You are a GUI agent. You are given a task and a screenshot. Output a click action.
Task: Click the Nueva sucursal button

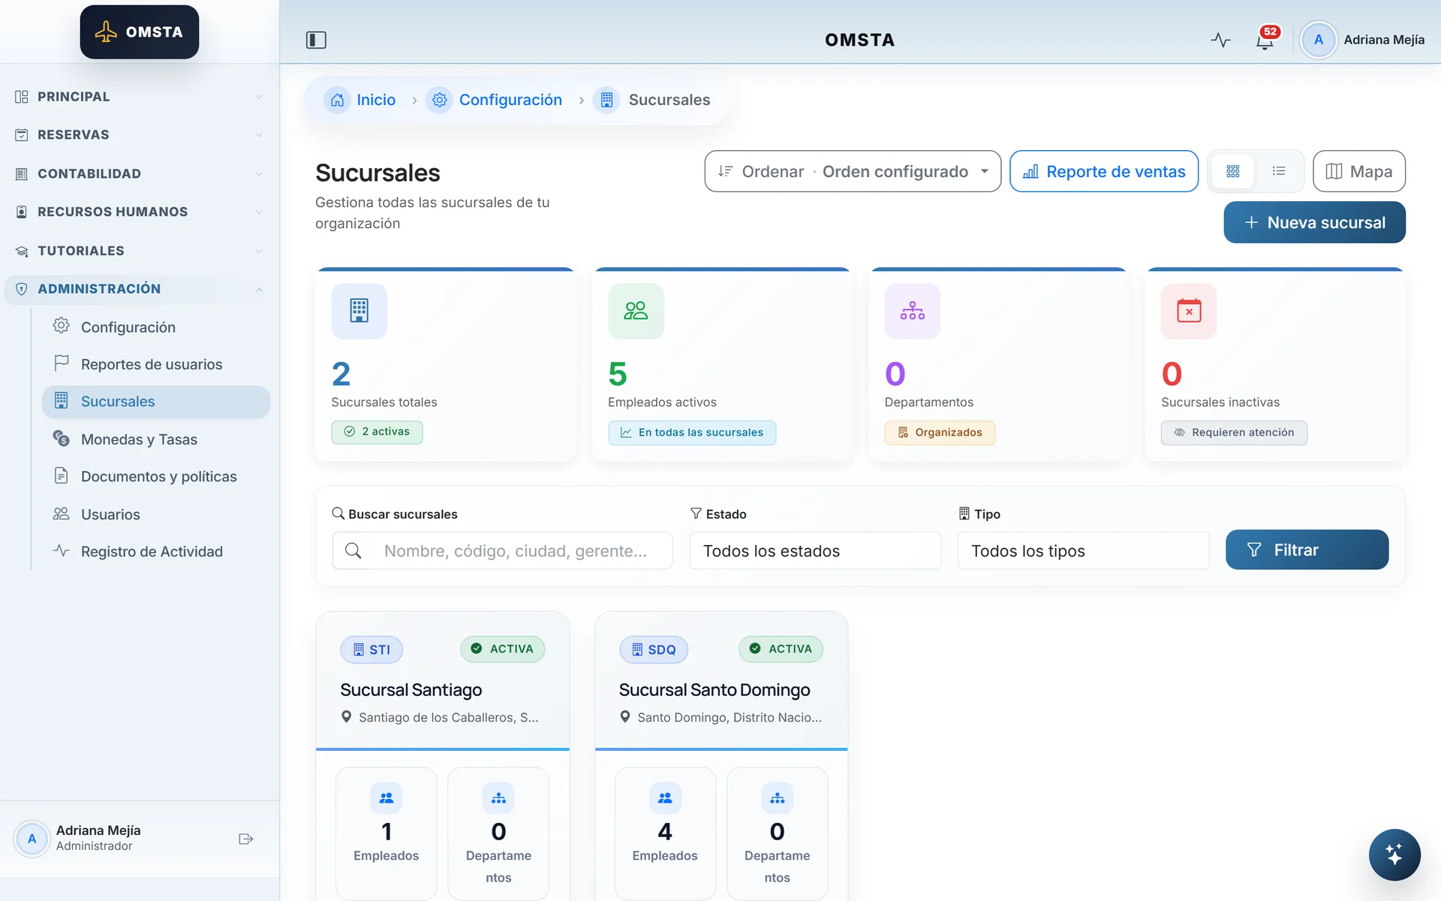pos(1314,222)
